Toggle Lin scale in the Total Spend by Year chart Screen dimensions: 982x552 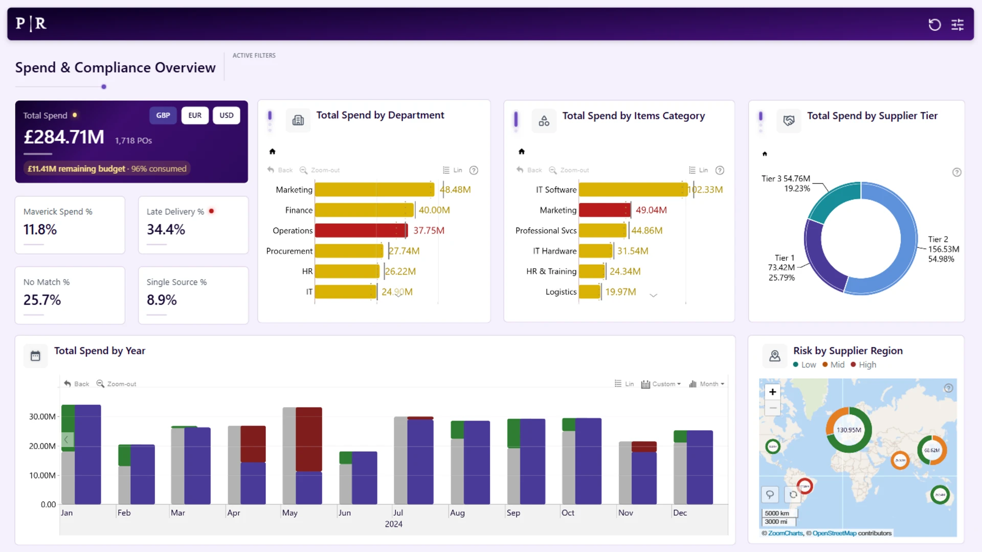pyautogui.click(x=624, y=384)
